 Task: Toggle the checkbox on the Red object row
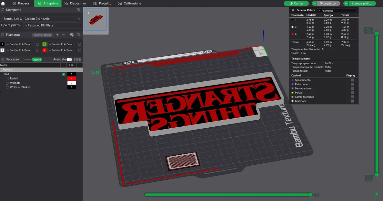pyautogui.click(x=64, y=74)
